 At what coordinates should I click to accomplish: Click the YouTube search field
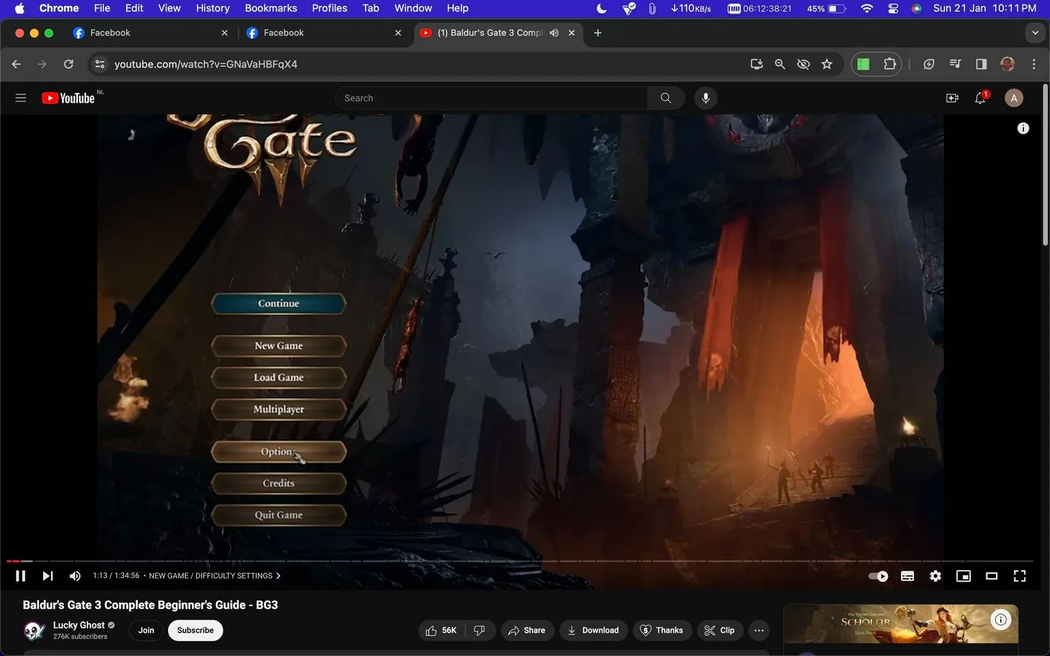point(491,98)
